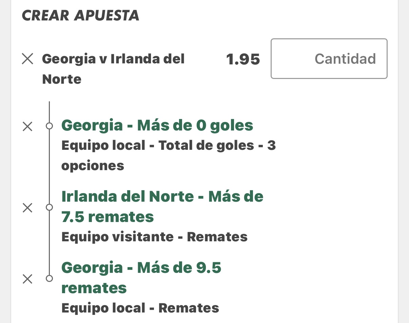Click the 1.95 combined odds value
The width and height of the screenshot is (409, 323).
(243, 60)
